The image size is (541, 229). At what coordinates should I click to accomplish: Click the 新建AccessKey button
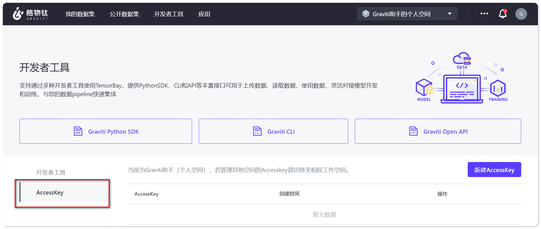pos(494,170)
